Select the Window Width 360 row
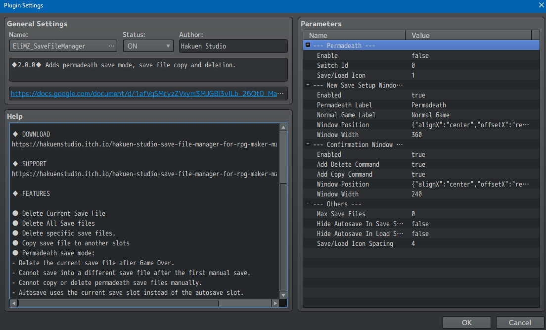Image resolution: width=546 pixels, height=330 pixels. 421,135
